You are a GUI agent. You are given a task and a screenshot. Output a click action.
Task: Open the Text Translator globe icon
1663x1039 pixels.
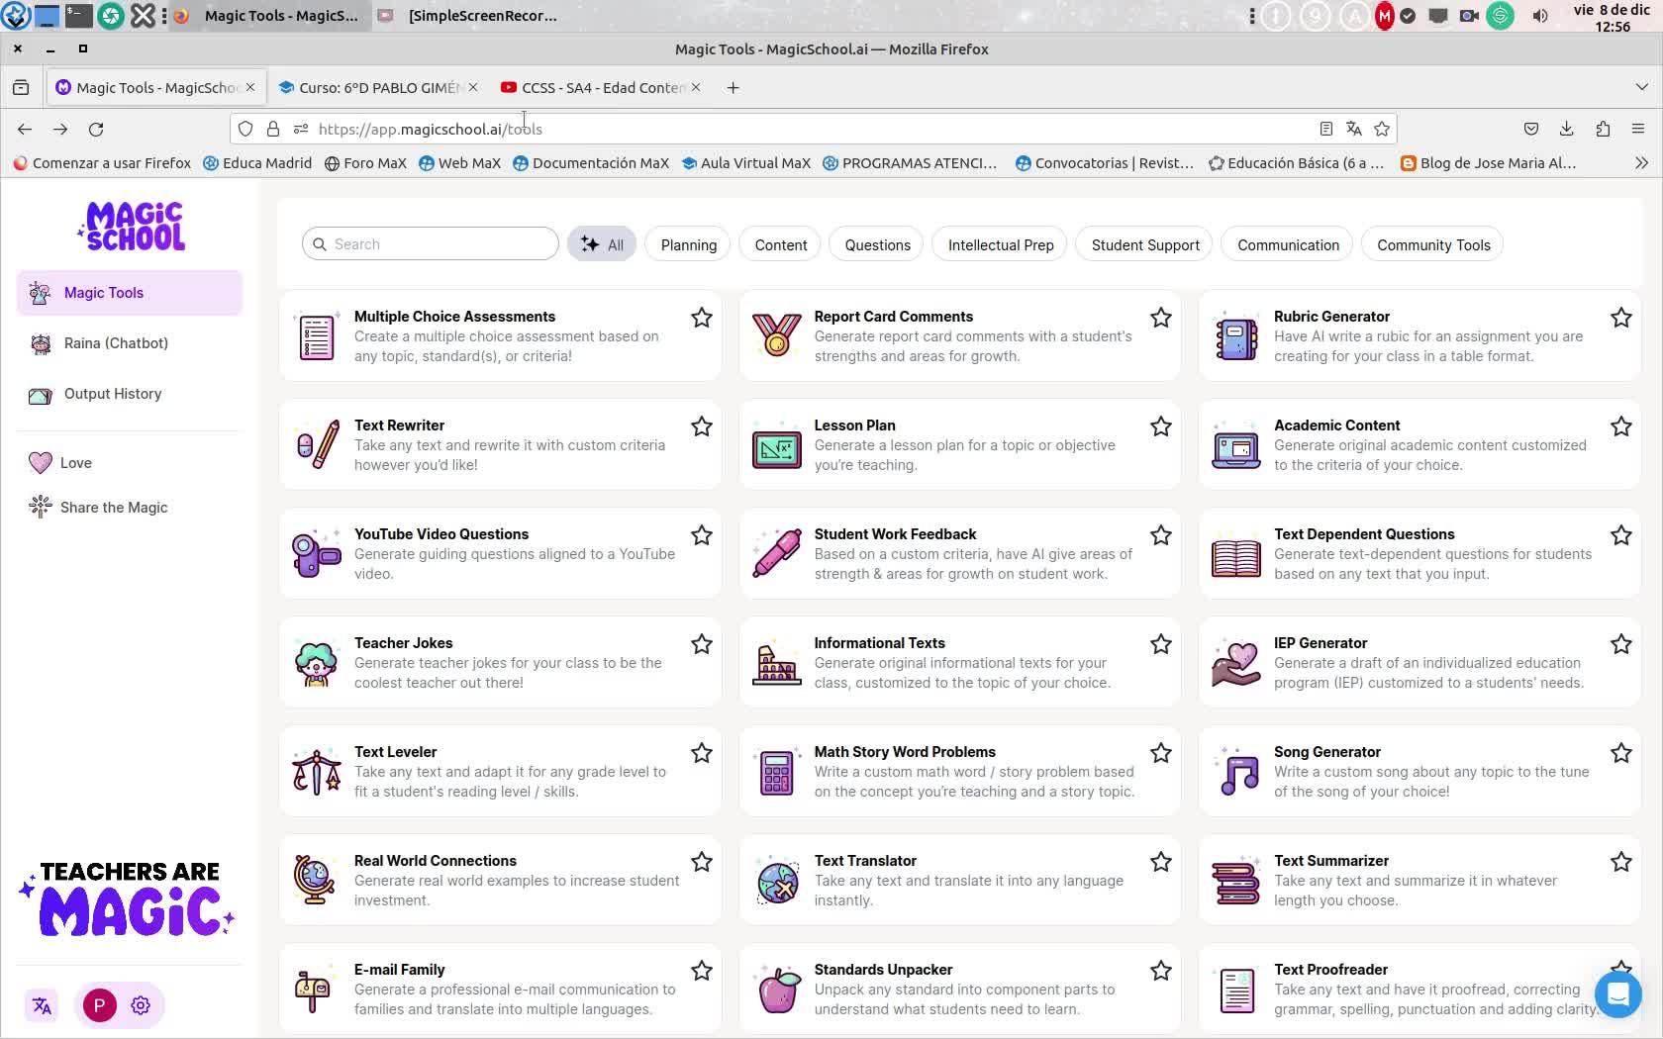pos(777,883)
